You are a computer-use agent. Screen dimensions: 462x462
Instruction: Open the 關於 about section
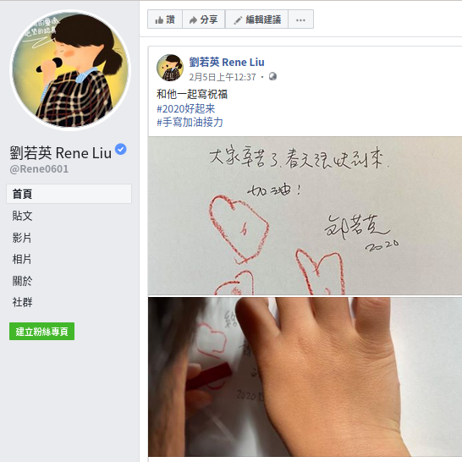[x=22, y=281]
